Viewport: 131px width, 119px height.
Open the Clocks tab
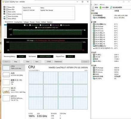pyautogui.click(x=38, y=22)
